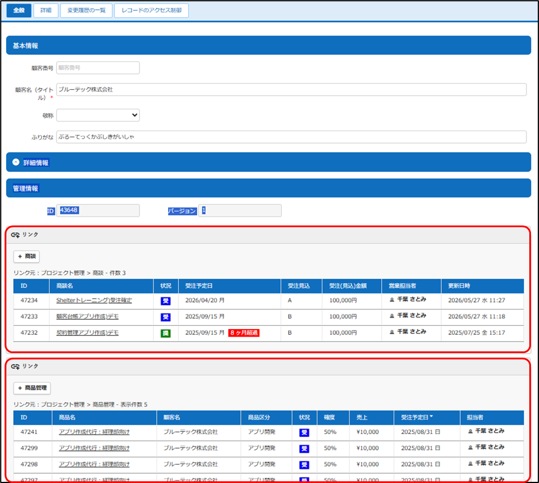The width and height of the screenshot is (539, 483).
Task: Click timestamp 2025/07/25 金 15:17
Action: [x=477, y=332]
